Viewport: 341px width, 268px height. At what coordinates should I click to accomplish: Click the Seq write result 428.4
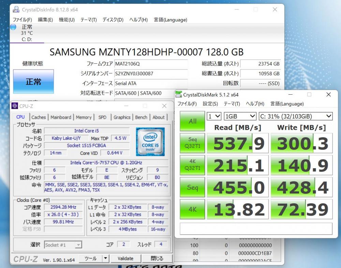(302, 187)
